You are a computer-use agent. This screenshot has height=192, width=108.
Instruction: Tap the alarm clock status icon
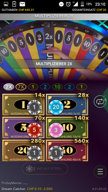click(x=68, y=4)
